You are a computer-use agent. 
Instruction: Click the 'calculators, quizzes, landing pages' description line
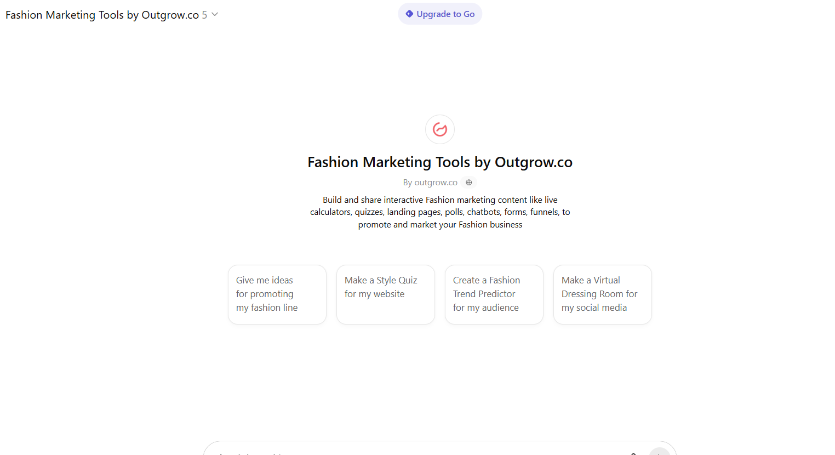pyautogui.click(x=440, y=212)
